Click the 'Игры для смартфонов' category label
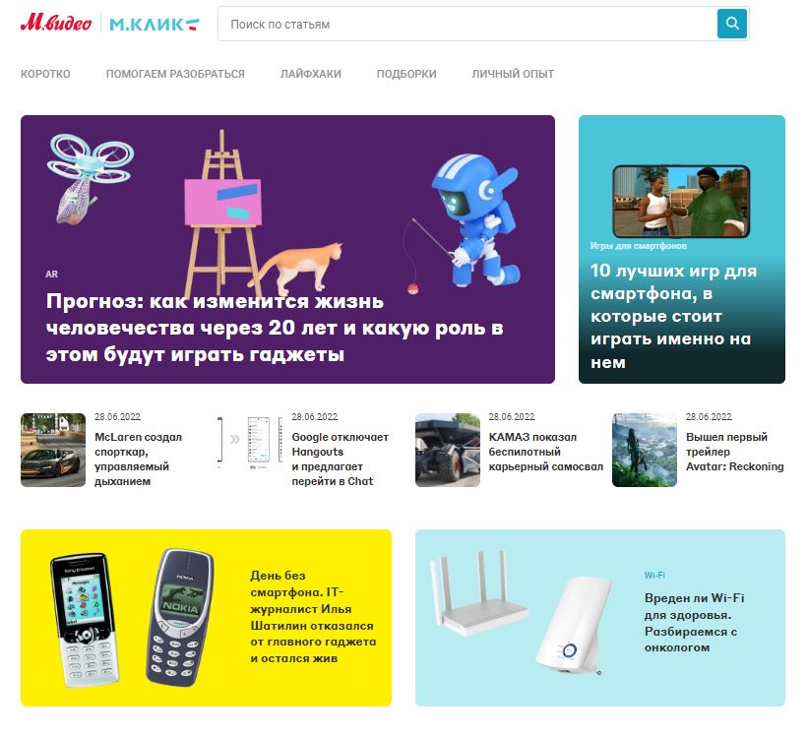This screenshot has width=808, height=736. point(638,246)
